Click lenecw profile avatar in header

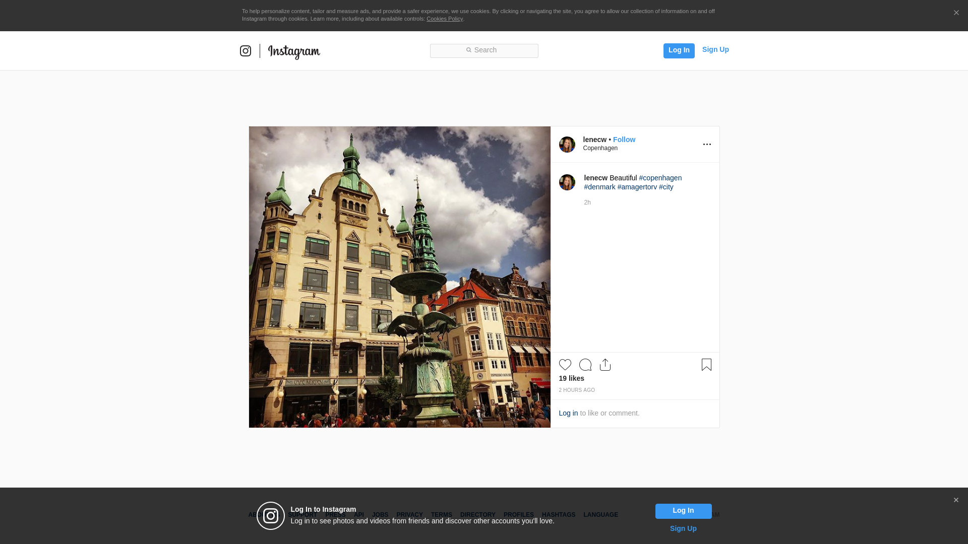[567, 145]
